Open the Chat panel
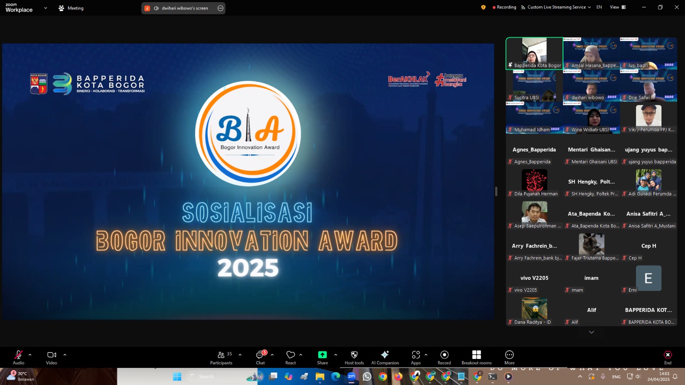This screenshot has height=385, width=685. 260,357
